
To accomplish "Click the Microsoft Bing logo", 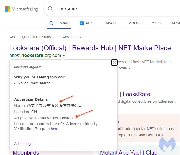I will [x=22, y=9].
